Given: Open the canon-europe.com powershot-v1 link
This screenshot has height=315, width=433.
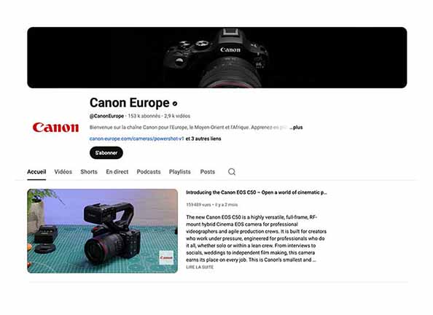Looking at the screenshot, I should (137, 139).
